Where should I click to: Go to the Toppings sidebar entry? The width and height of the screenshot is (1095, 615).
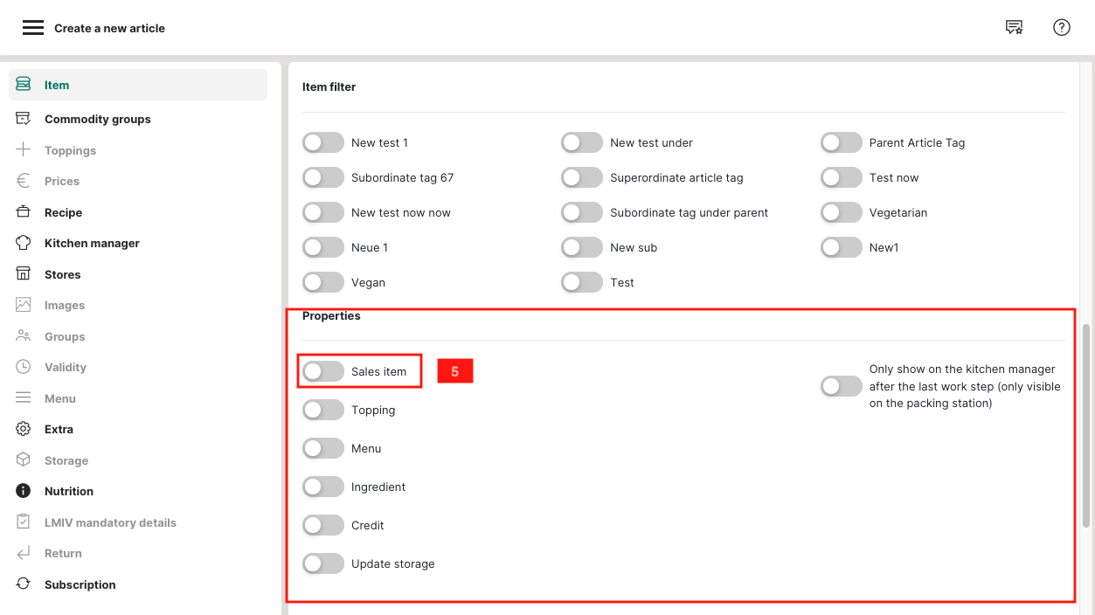point(70,150)
